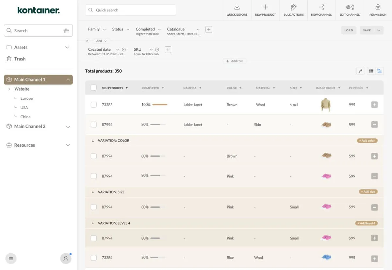Click the 100% progress bar of row 73383
The height and width of the screenshot is (270, 392).
point(160,105)
